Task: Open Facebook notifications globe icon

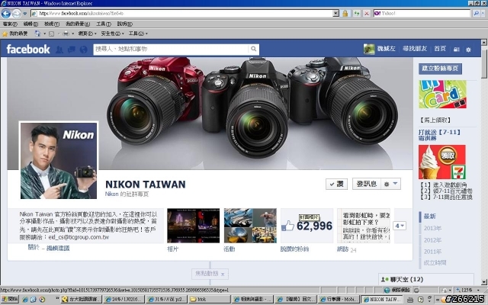Action: coord(83,50)
